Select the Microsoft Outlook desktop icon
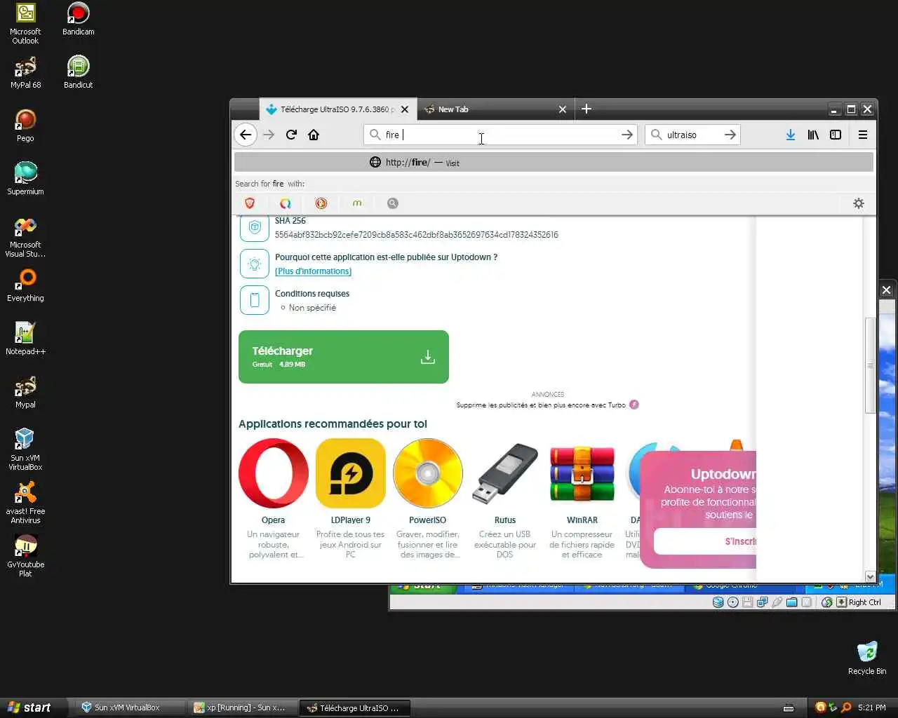The width and height of the screenshot is (898, 718). pyautogui.click(x=25, y=24)
